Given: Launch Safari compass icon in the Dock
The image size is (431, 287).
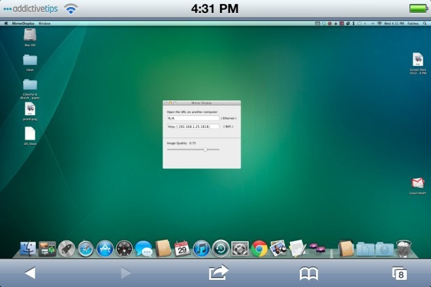Looking at the screenshot, I should pos(86,249).
